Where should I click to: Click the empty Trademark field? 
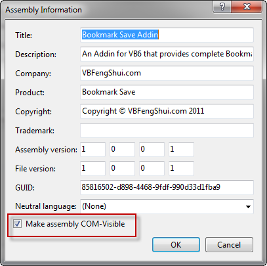pyautogui.click(x=167, y=130)
